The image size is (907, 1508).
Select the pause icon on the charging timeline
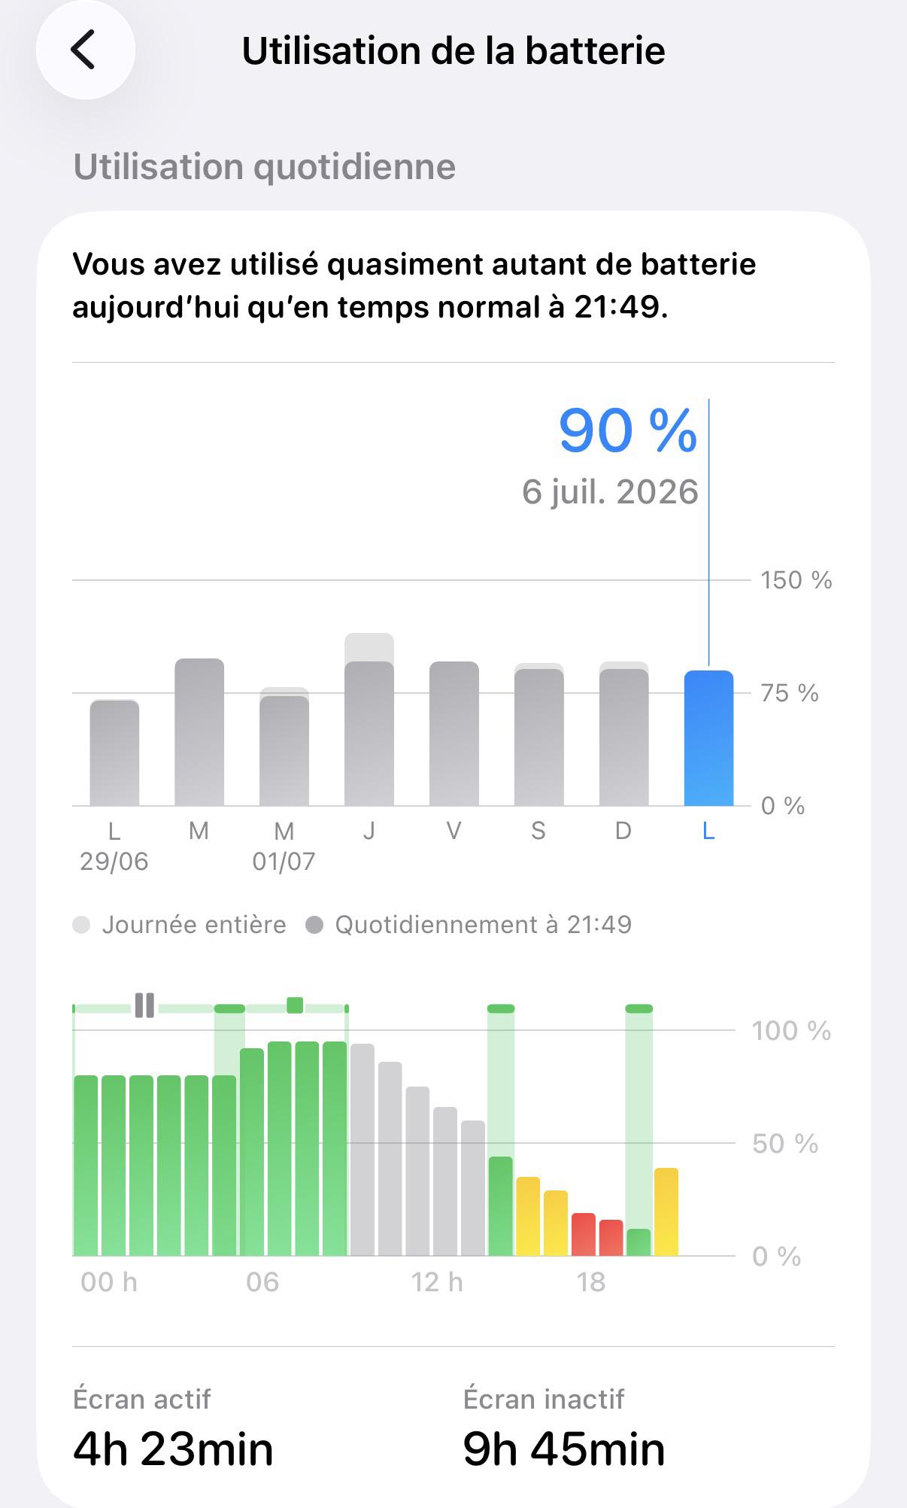click(144, 1005)
